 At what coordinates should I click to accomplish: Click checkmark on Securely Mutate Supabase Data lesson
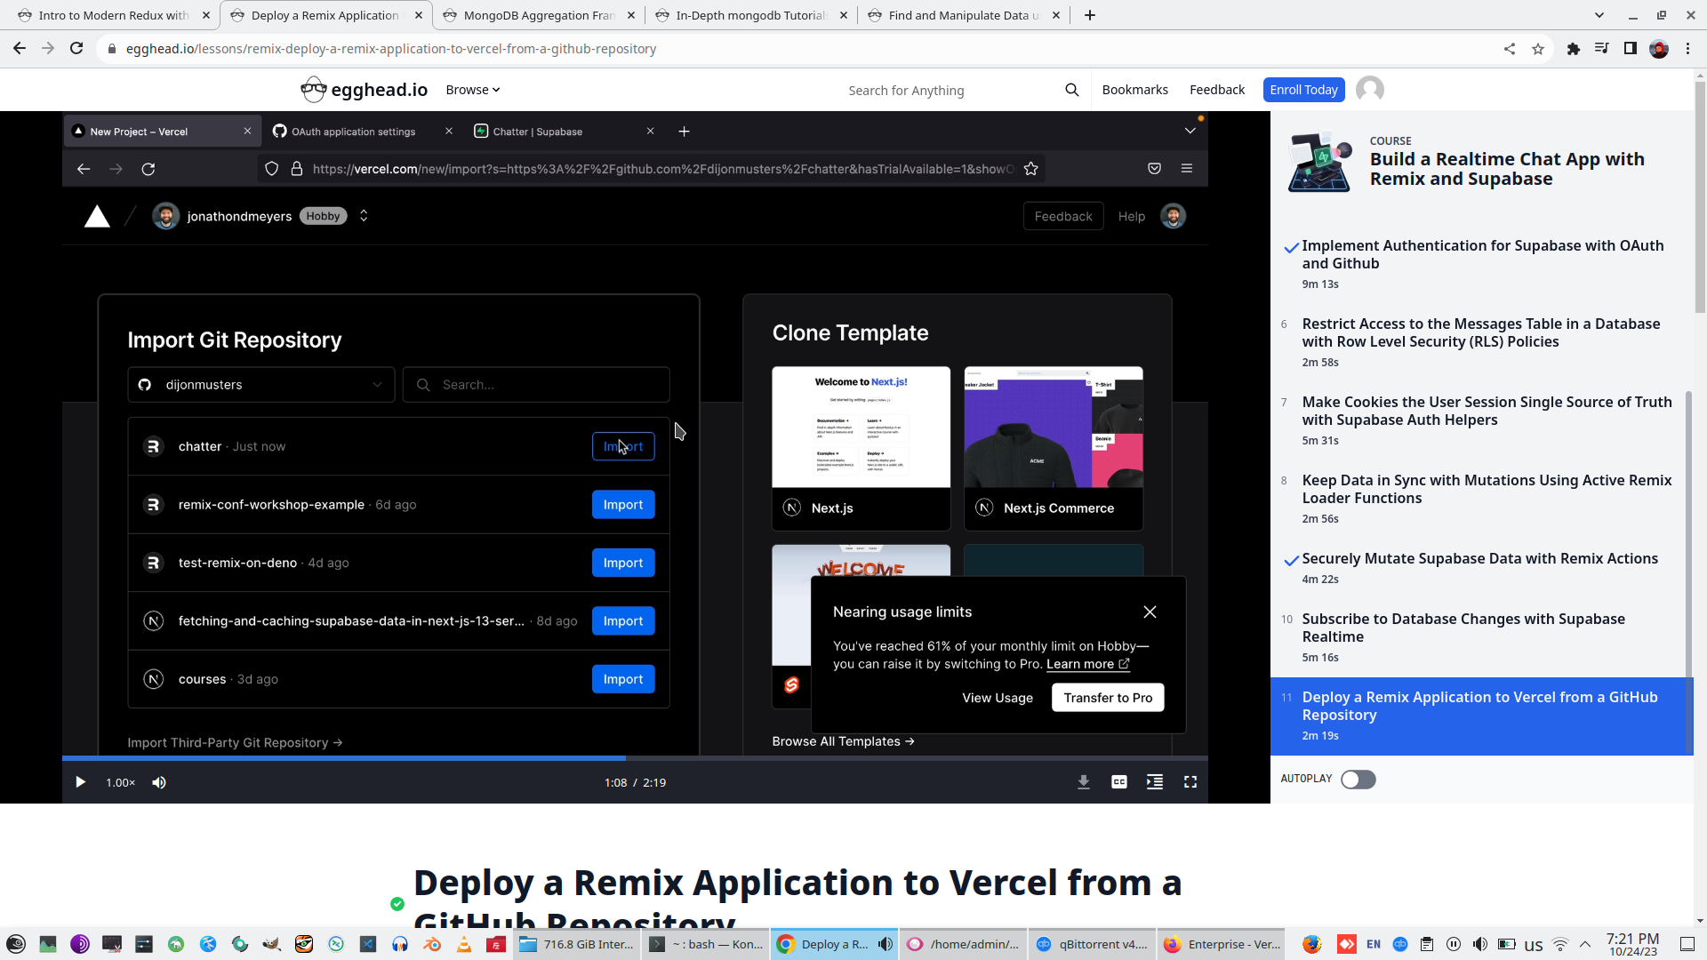point(1291,560)
